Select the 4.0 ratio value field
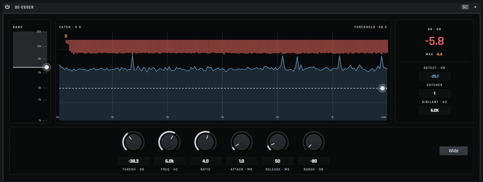This screenshot has width=483, height=182. coord(206,161)
